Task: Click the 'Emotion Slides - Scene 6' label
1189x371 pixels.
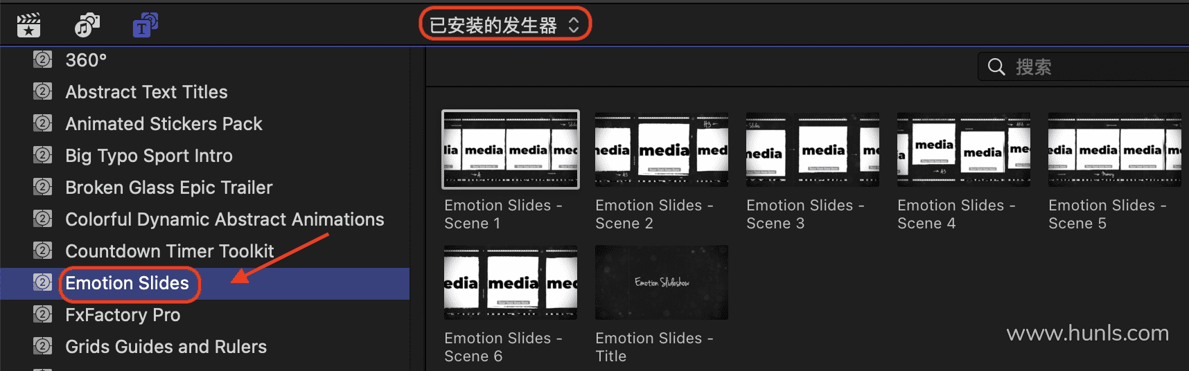Action: [504, 347]
